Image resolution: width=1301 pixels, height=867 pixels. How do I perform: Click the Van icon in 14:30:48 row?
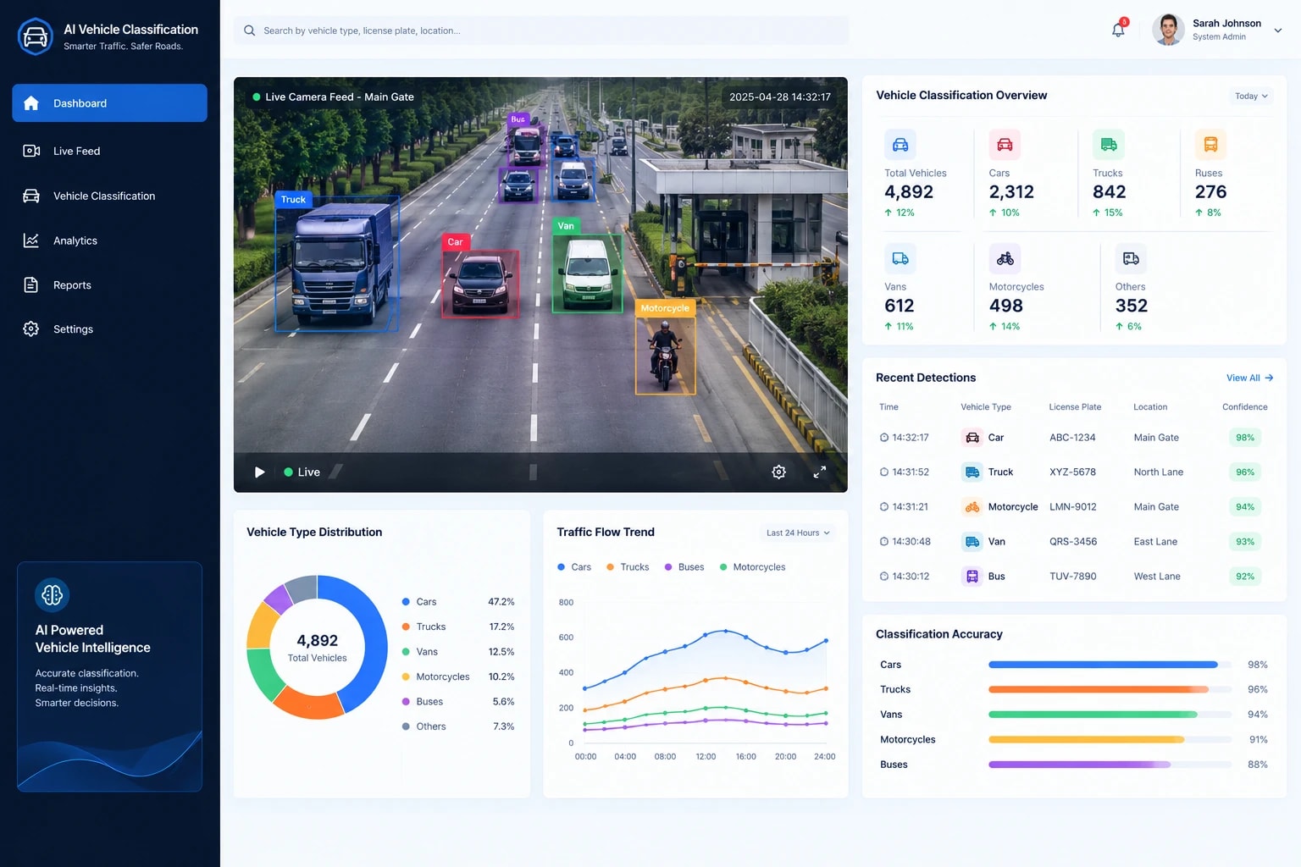972,542
